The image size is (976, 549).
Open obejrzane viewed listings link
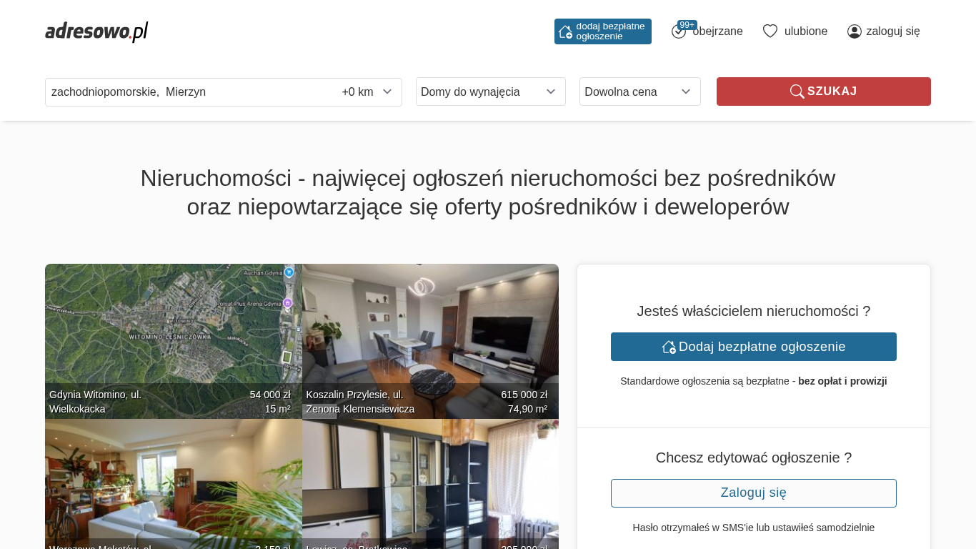[x=717, y=31]
